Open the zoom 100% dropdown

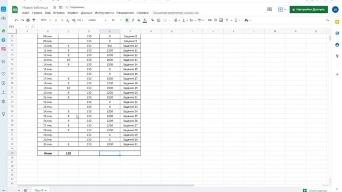click(45, 20)
